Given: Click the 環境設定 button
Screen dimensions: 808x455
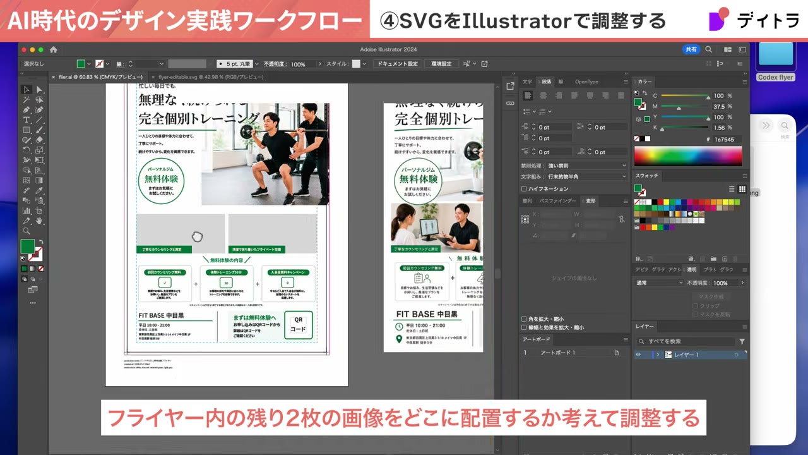Looking at the screenshot, I should point(441,64).
